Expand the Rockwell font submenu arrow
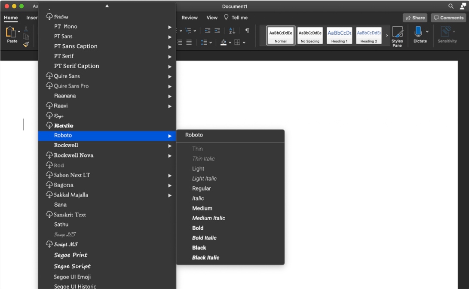The width and height of the screenshot is (469, 289). pyautogui.click(x=170, y=146)
